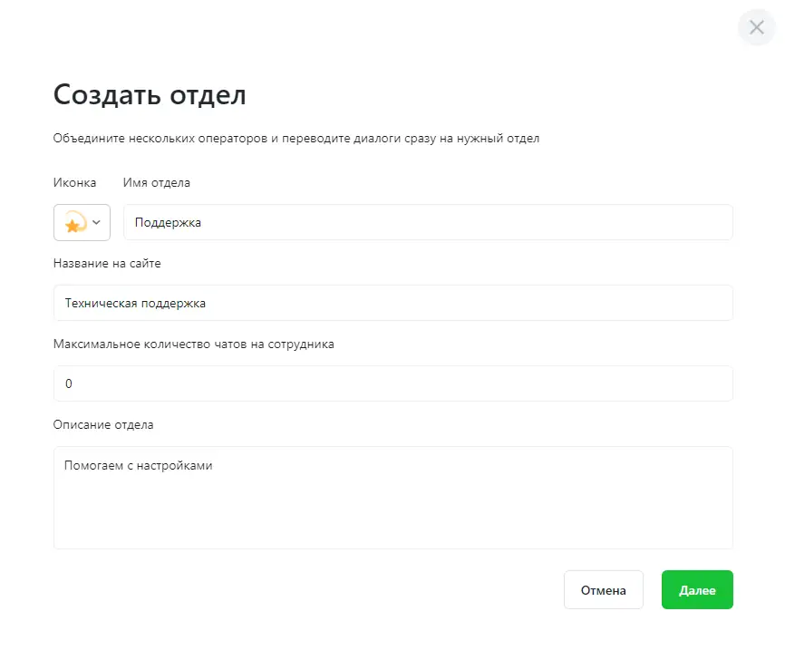
Task: Click the Помогаем с настройками description text
Action: pyautogui.click(x=138, y=465)
